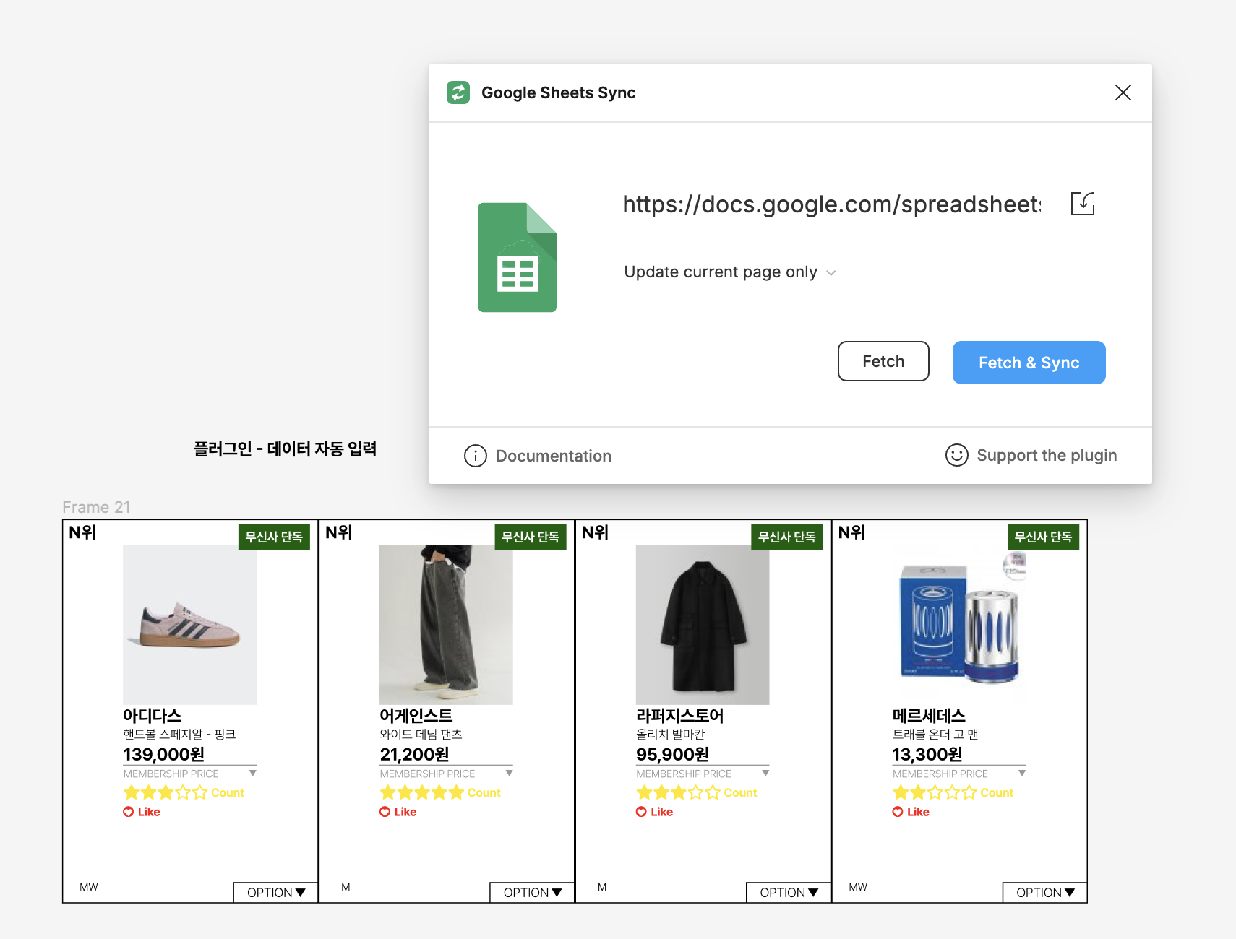
Task: Click the heart Like icon on the 아디다스 card
Action: point(129,812)
